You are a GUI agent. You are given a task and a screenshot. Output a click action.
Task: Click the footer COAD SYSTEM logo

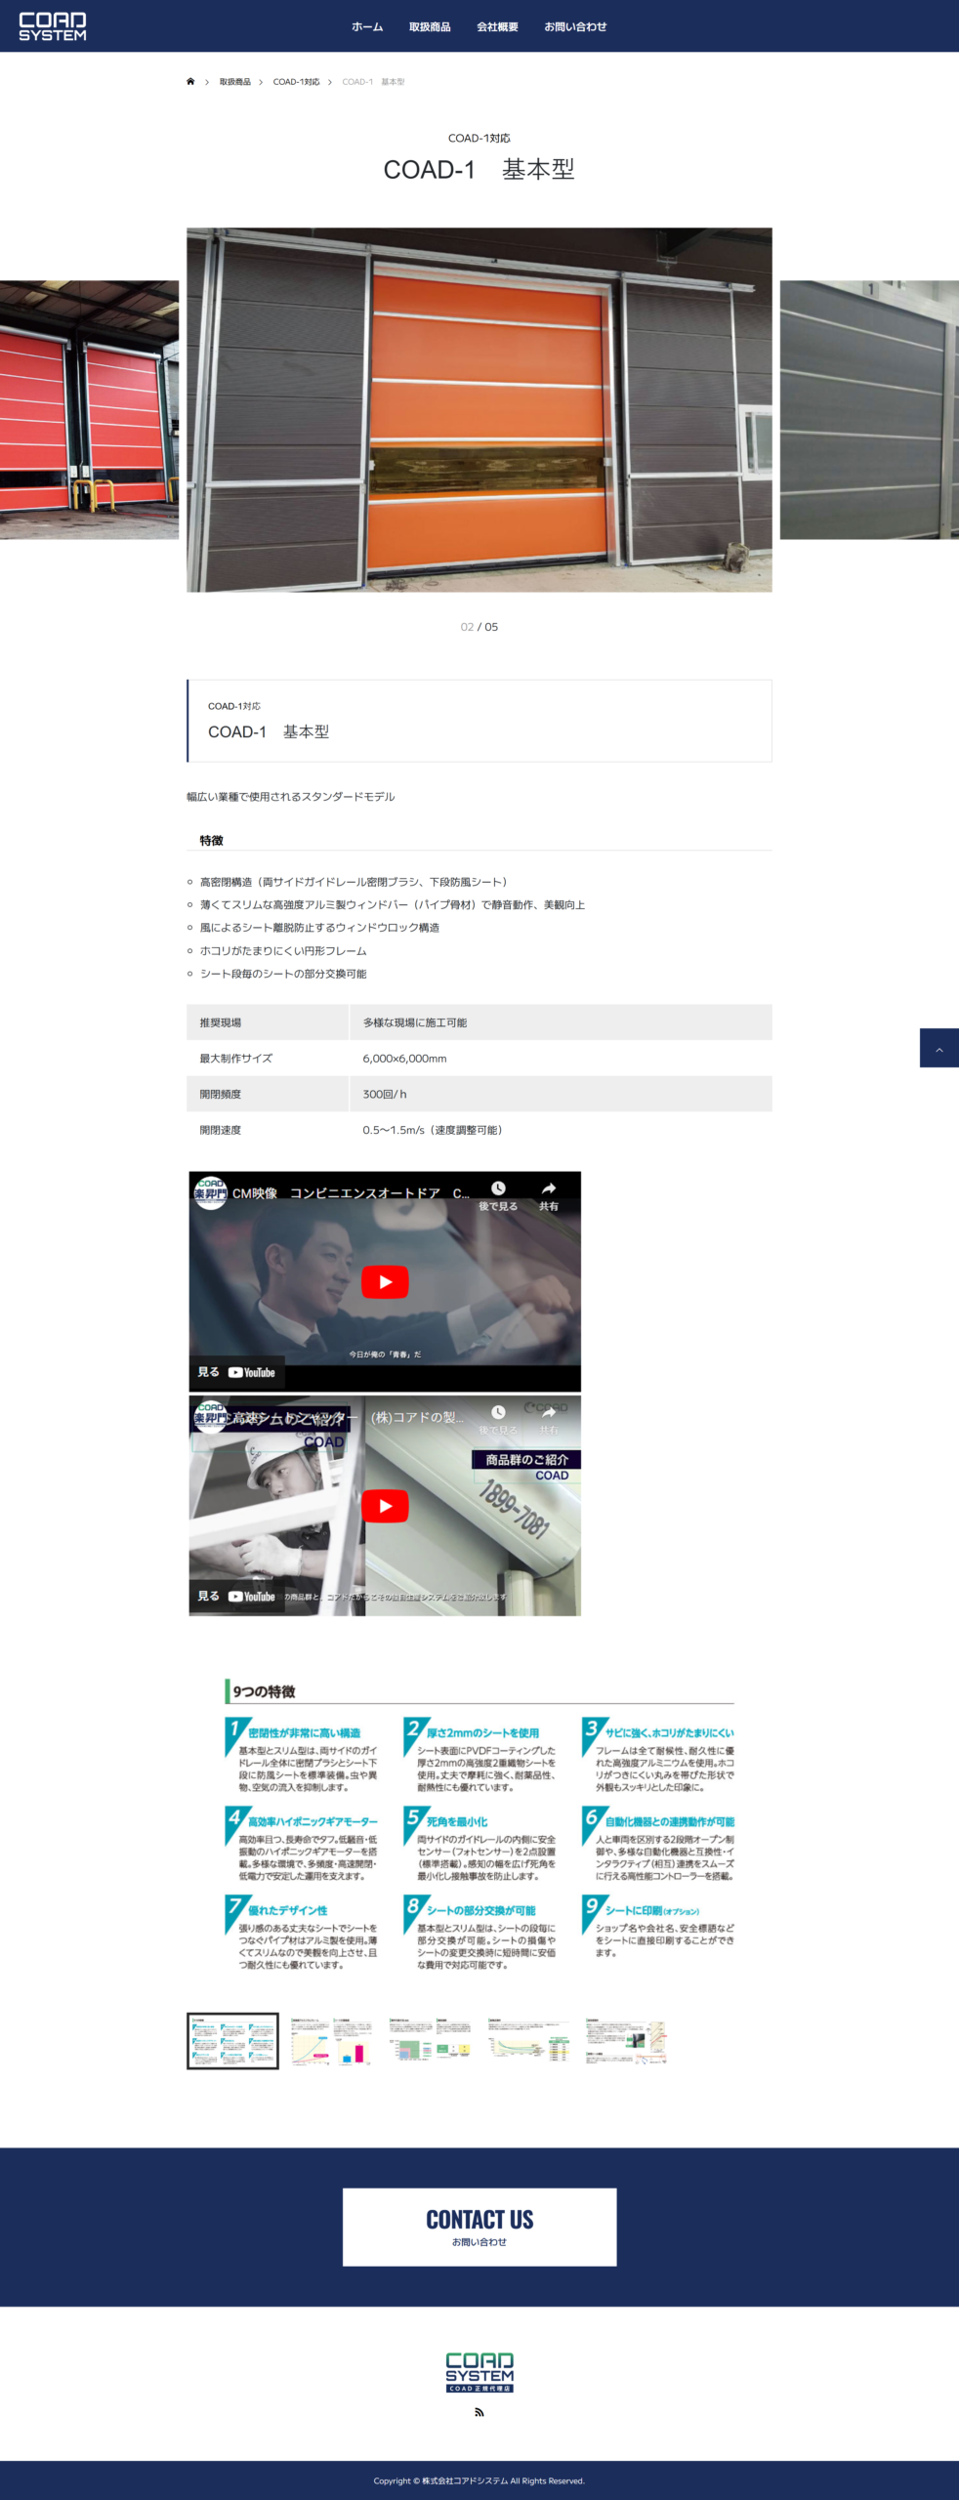(x=479, y=2372)
